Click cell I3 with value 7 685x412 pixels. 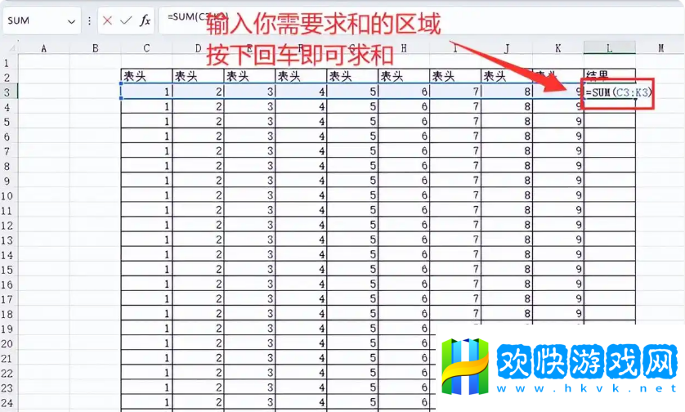pos(455,92)
